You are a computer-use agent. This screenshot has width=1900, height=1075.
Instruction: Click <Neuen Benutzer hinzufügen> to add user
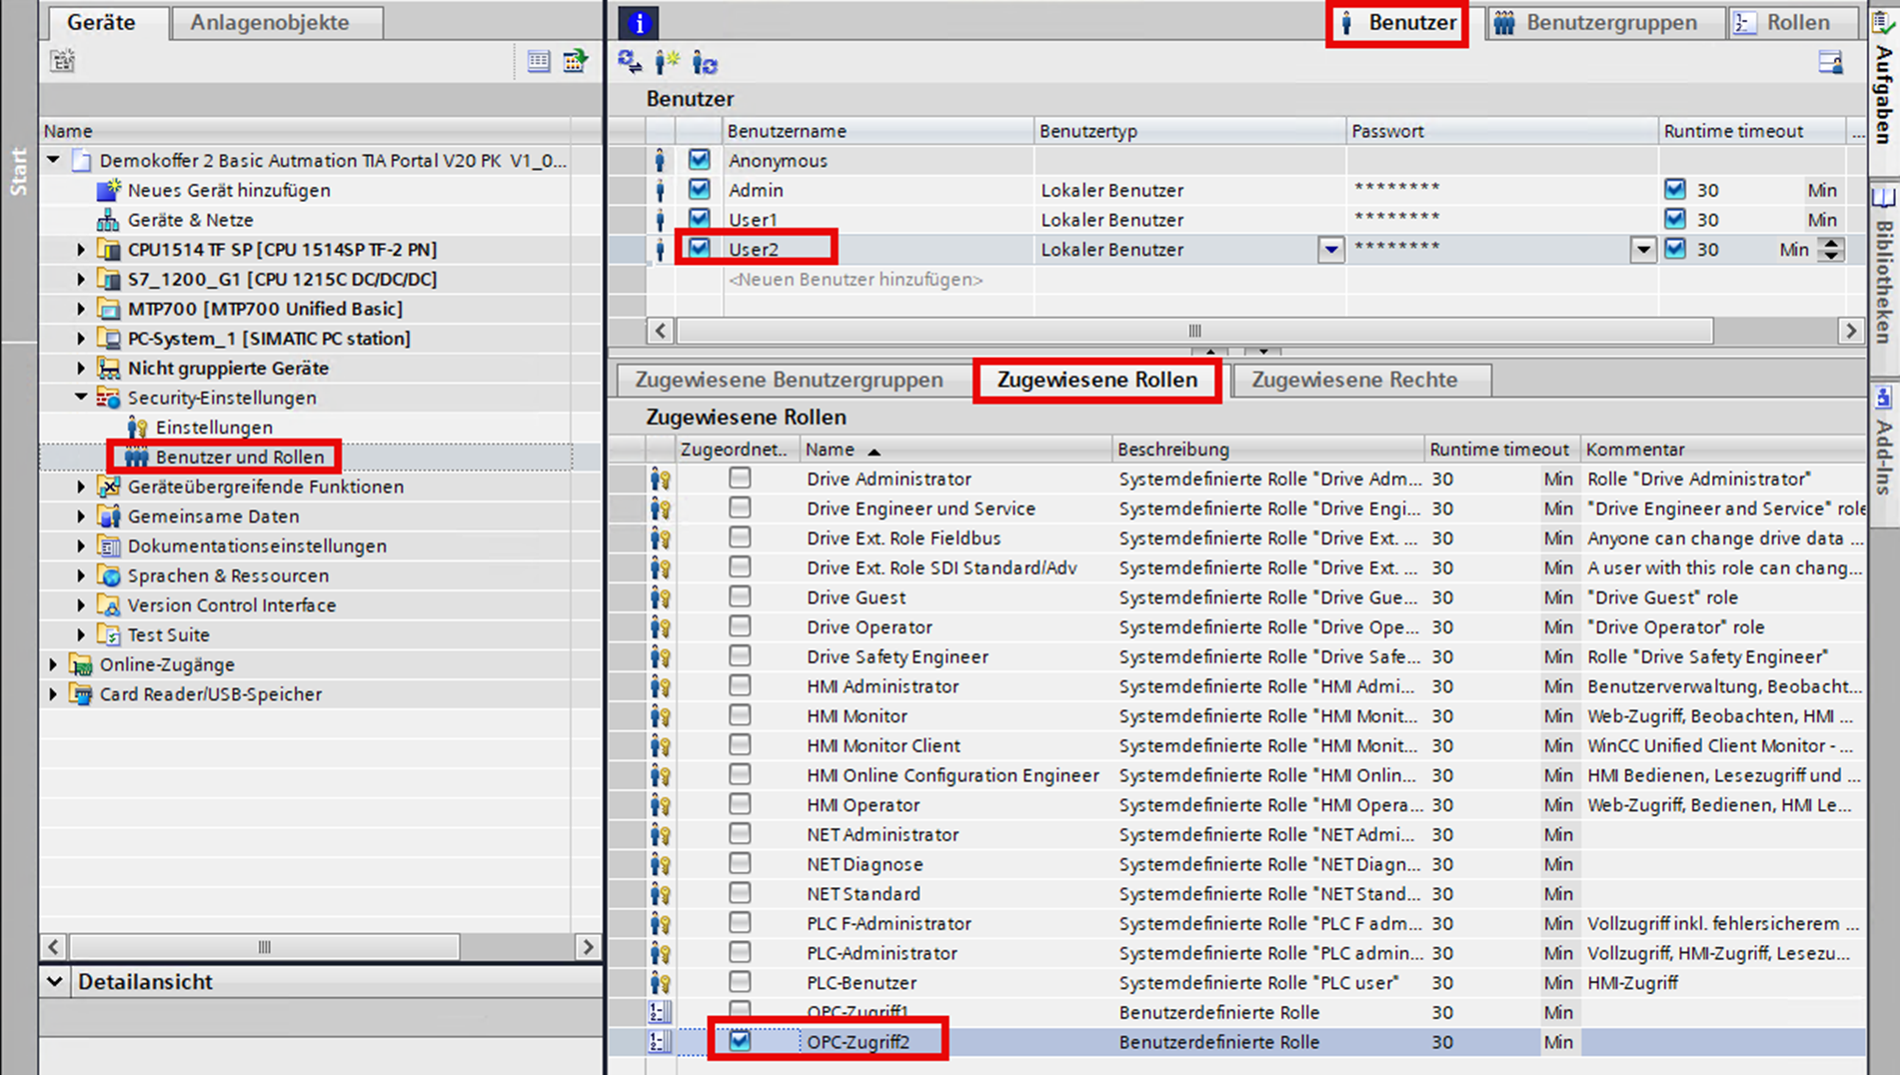point(856,280)
